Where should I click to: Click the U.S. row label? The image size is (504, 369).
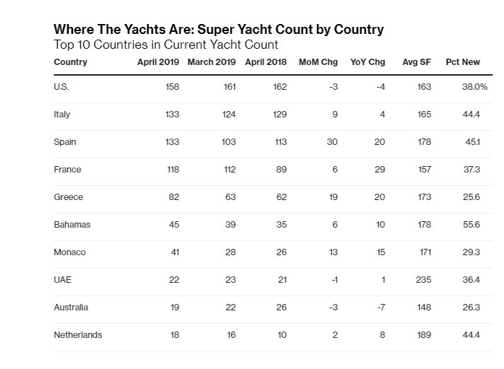62,87
